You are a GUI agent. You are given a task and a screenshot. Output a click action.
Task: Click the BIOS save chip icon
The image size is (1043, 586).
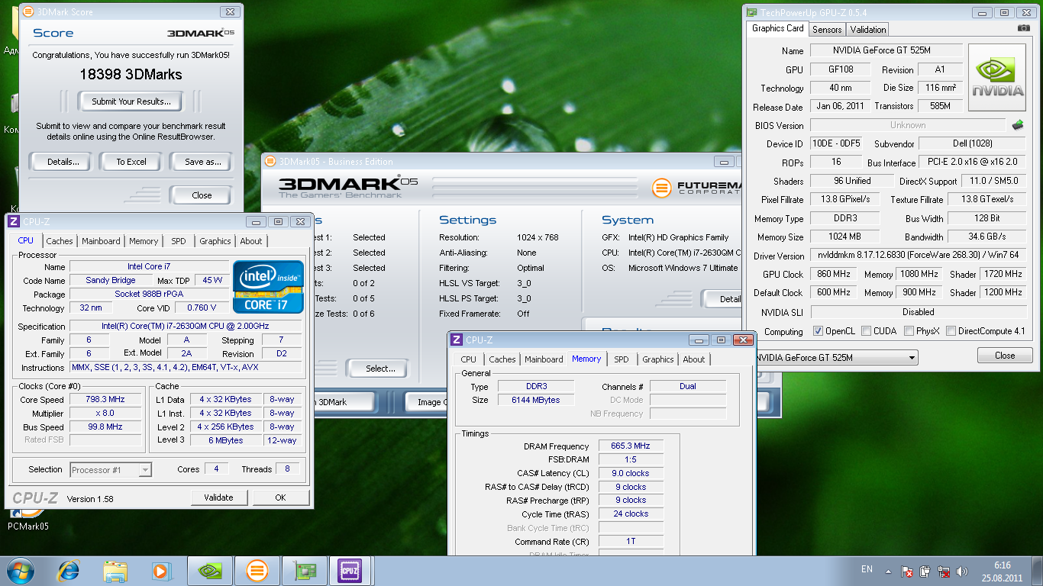pos(1018,125)
